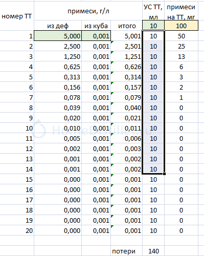Click the cell showing 25 in last column

pyautogui.click(x=181, y=46)
